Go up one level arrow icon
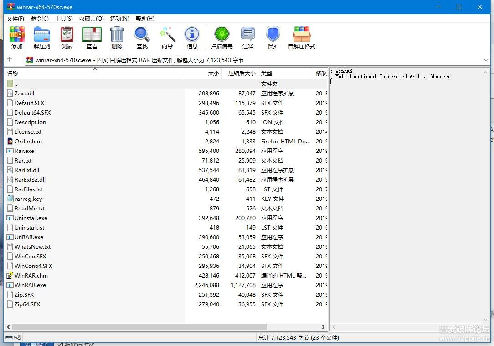Screen dimensions: 494x346 (10, 59)
